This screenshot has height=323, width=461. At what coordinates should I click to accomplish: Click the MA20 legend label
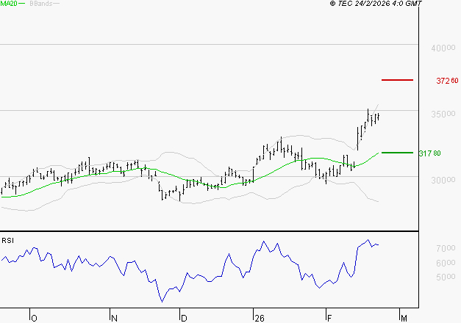point(9,4)
